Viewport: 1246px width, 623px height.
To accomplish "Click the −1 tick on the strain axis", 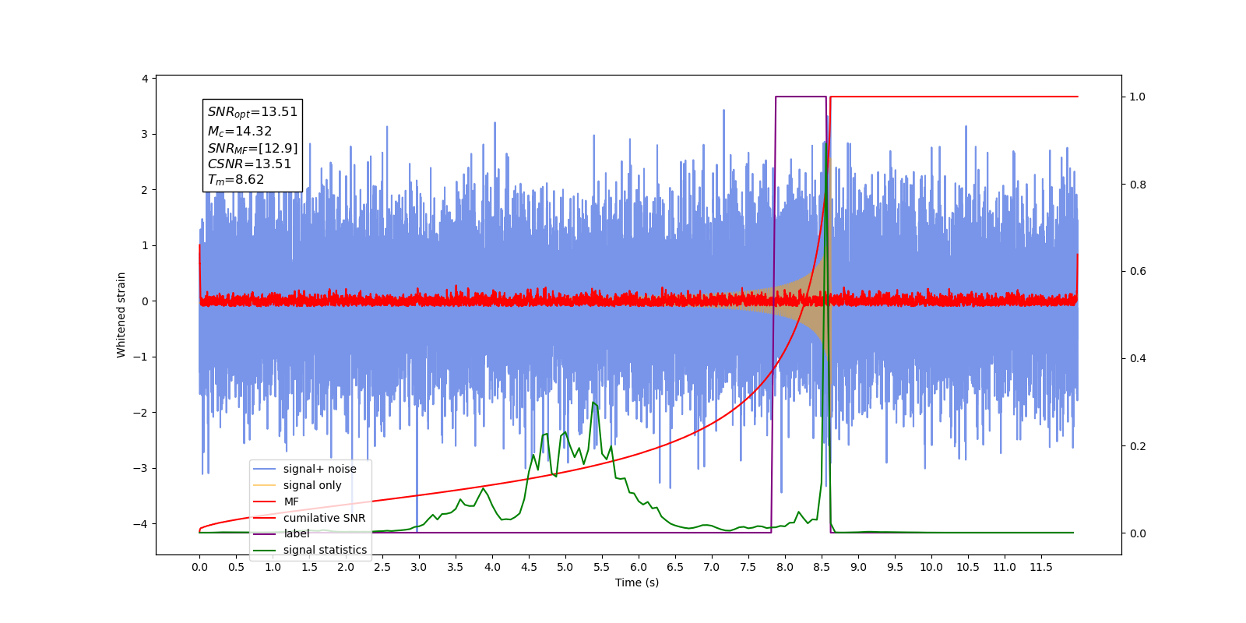I will pyautogui.click(x=141, y=357).
